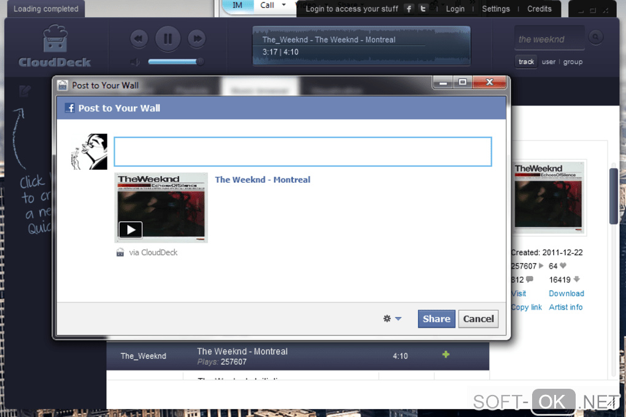This screenshot has height=417, width=626.
Task: Click the plays count play icon
Action: 541,266
